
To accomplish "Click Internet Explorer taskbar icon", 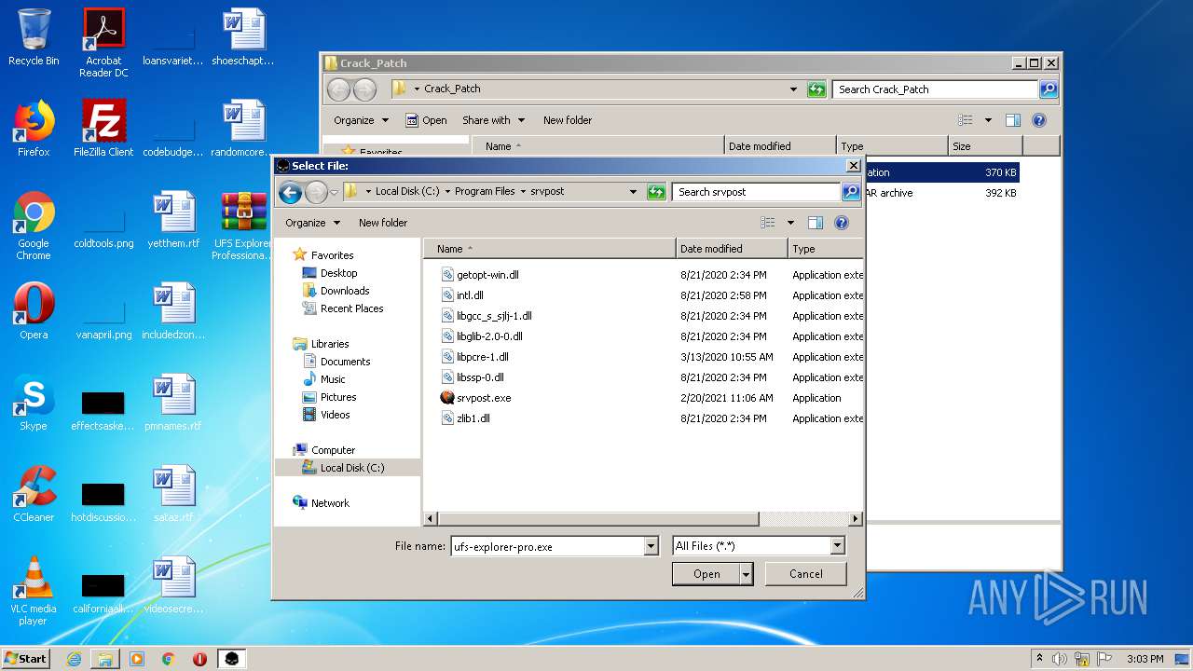I will point(74,659).
